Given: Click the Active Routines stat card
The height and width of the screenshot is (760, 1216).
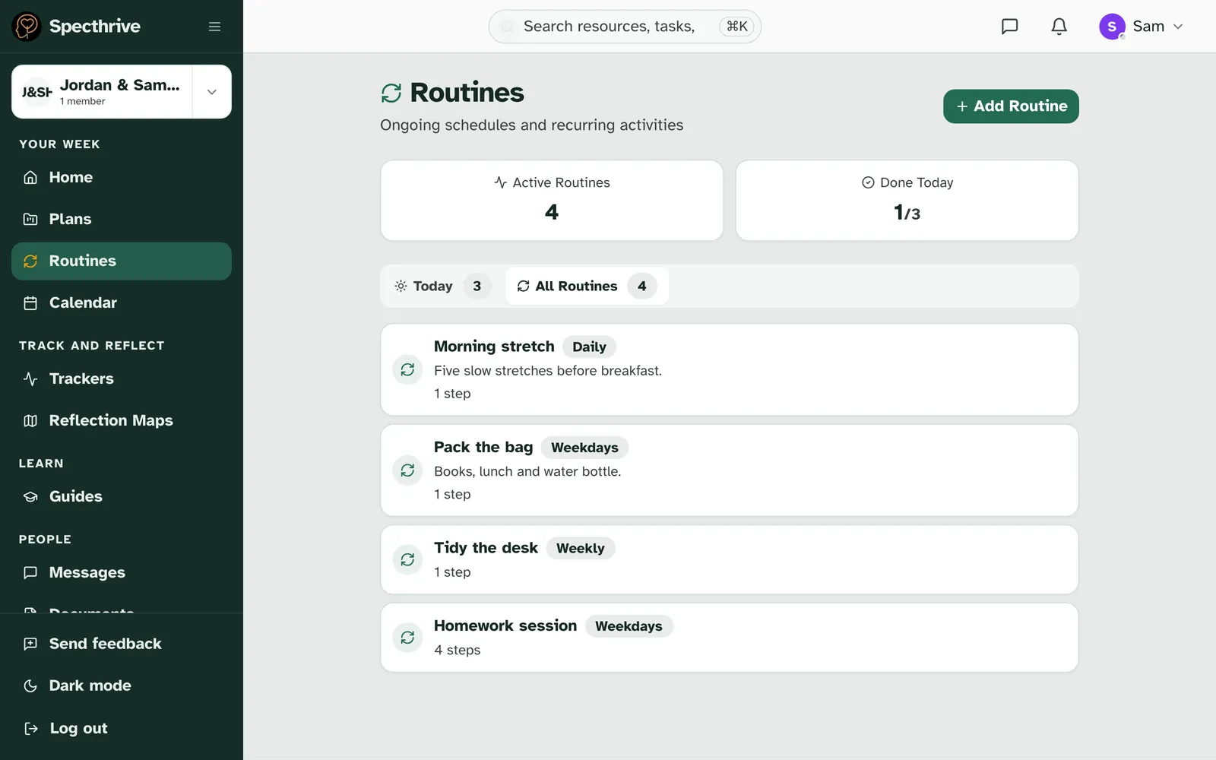Looking at the screenshot, I should [552, 201].
